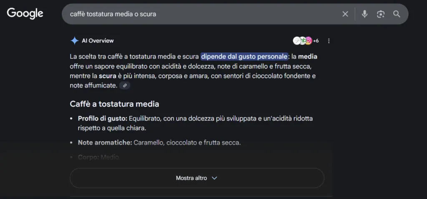Open the Google logo homepage link
Image resolution: width=427 pixels, height=199 pixels.
pyautogui.click(x=25, y=14)
